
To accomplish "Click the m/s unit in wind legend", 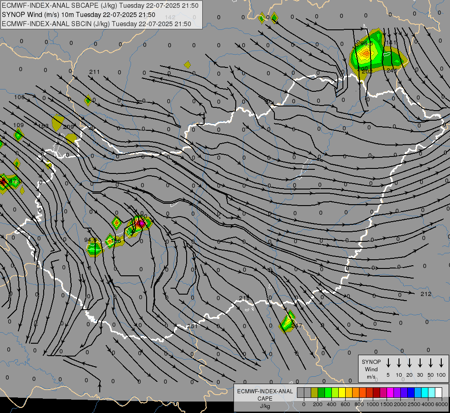I will click(x=371, y=377).
